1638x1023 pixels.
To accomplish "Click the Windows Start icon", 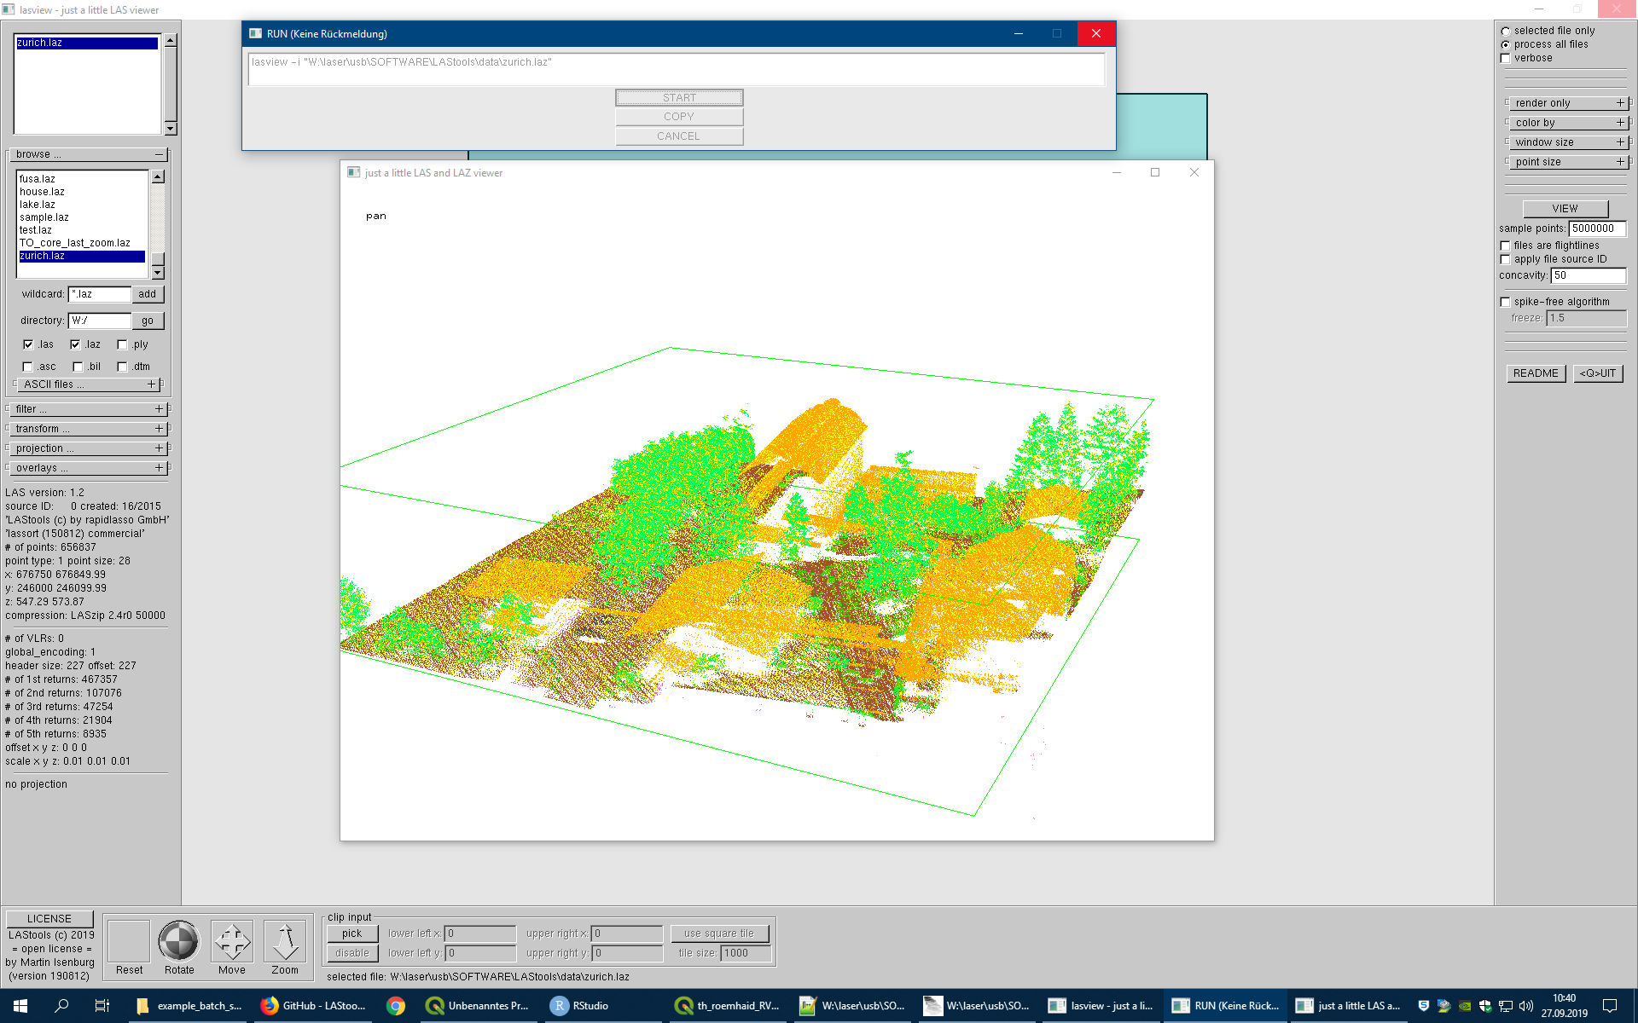I will click(20, 1006).
